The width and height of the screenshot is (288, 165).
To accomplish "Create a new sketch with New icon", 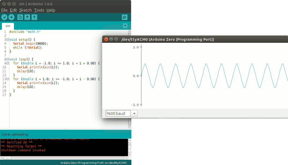I will click(20, 17).
